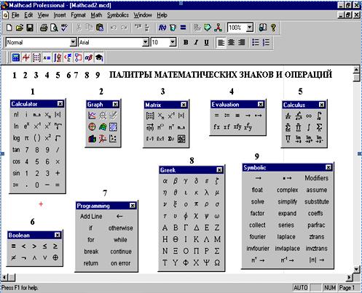362x293 pixels.
Task: Paste from clipboard toolbar icon
Action: 100,28
